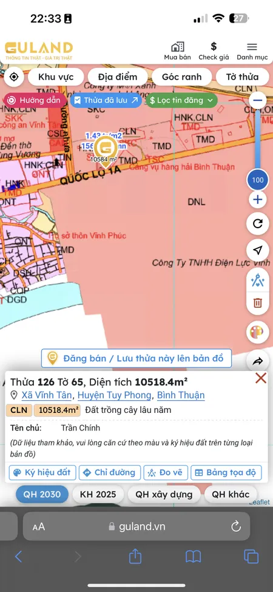This screenshot has width=273, height=592.
Task: Tap the 10518.4m² area tag
Action: coord(57,410)
